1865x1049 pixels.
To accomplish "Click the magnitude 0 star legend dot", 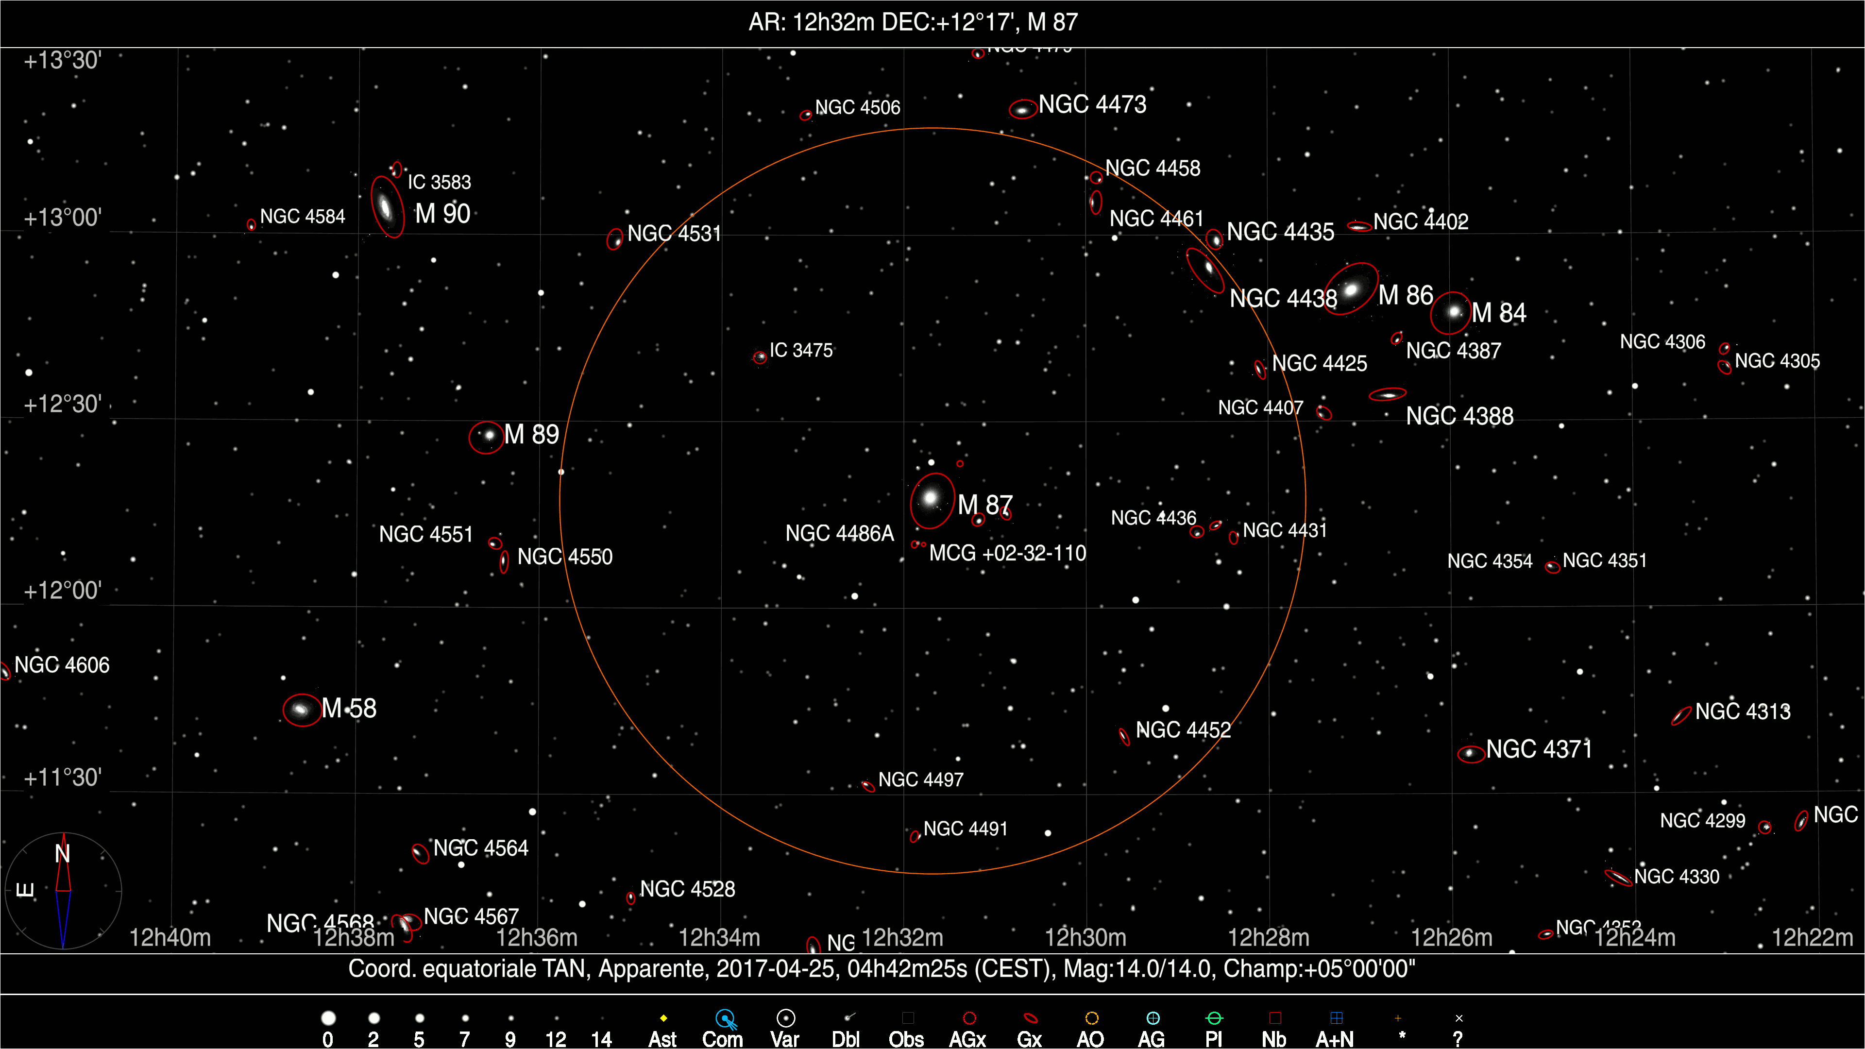I will [x=328, y=1018].
